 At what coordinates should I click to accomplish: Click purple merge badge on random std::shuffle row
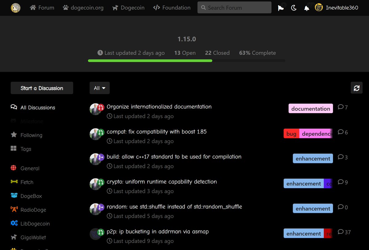(x=101, y=207)
